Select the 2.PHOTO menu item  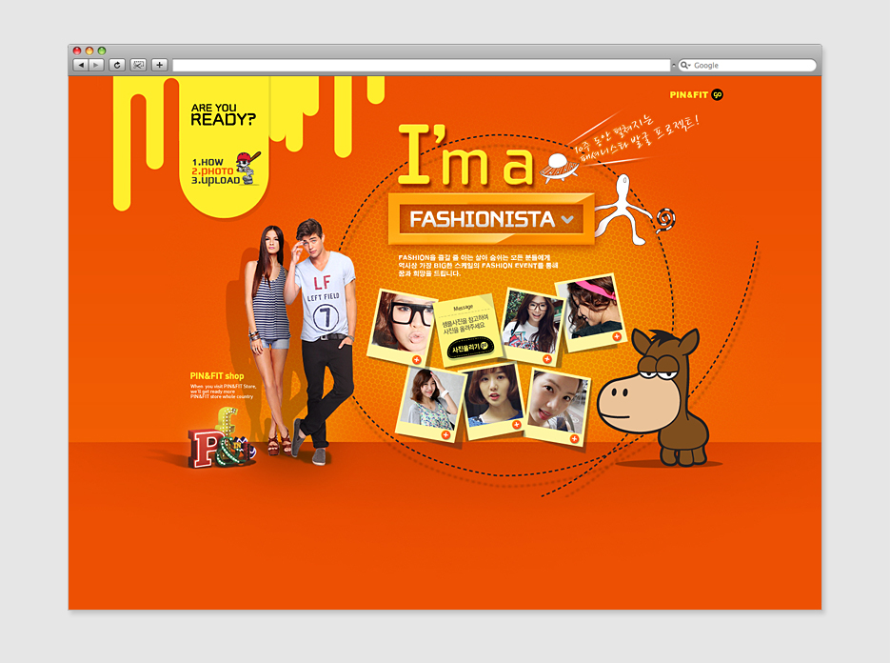click(x=212, y=171)
